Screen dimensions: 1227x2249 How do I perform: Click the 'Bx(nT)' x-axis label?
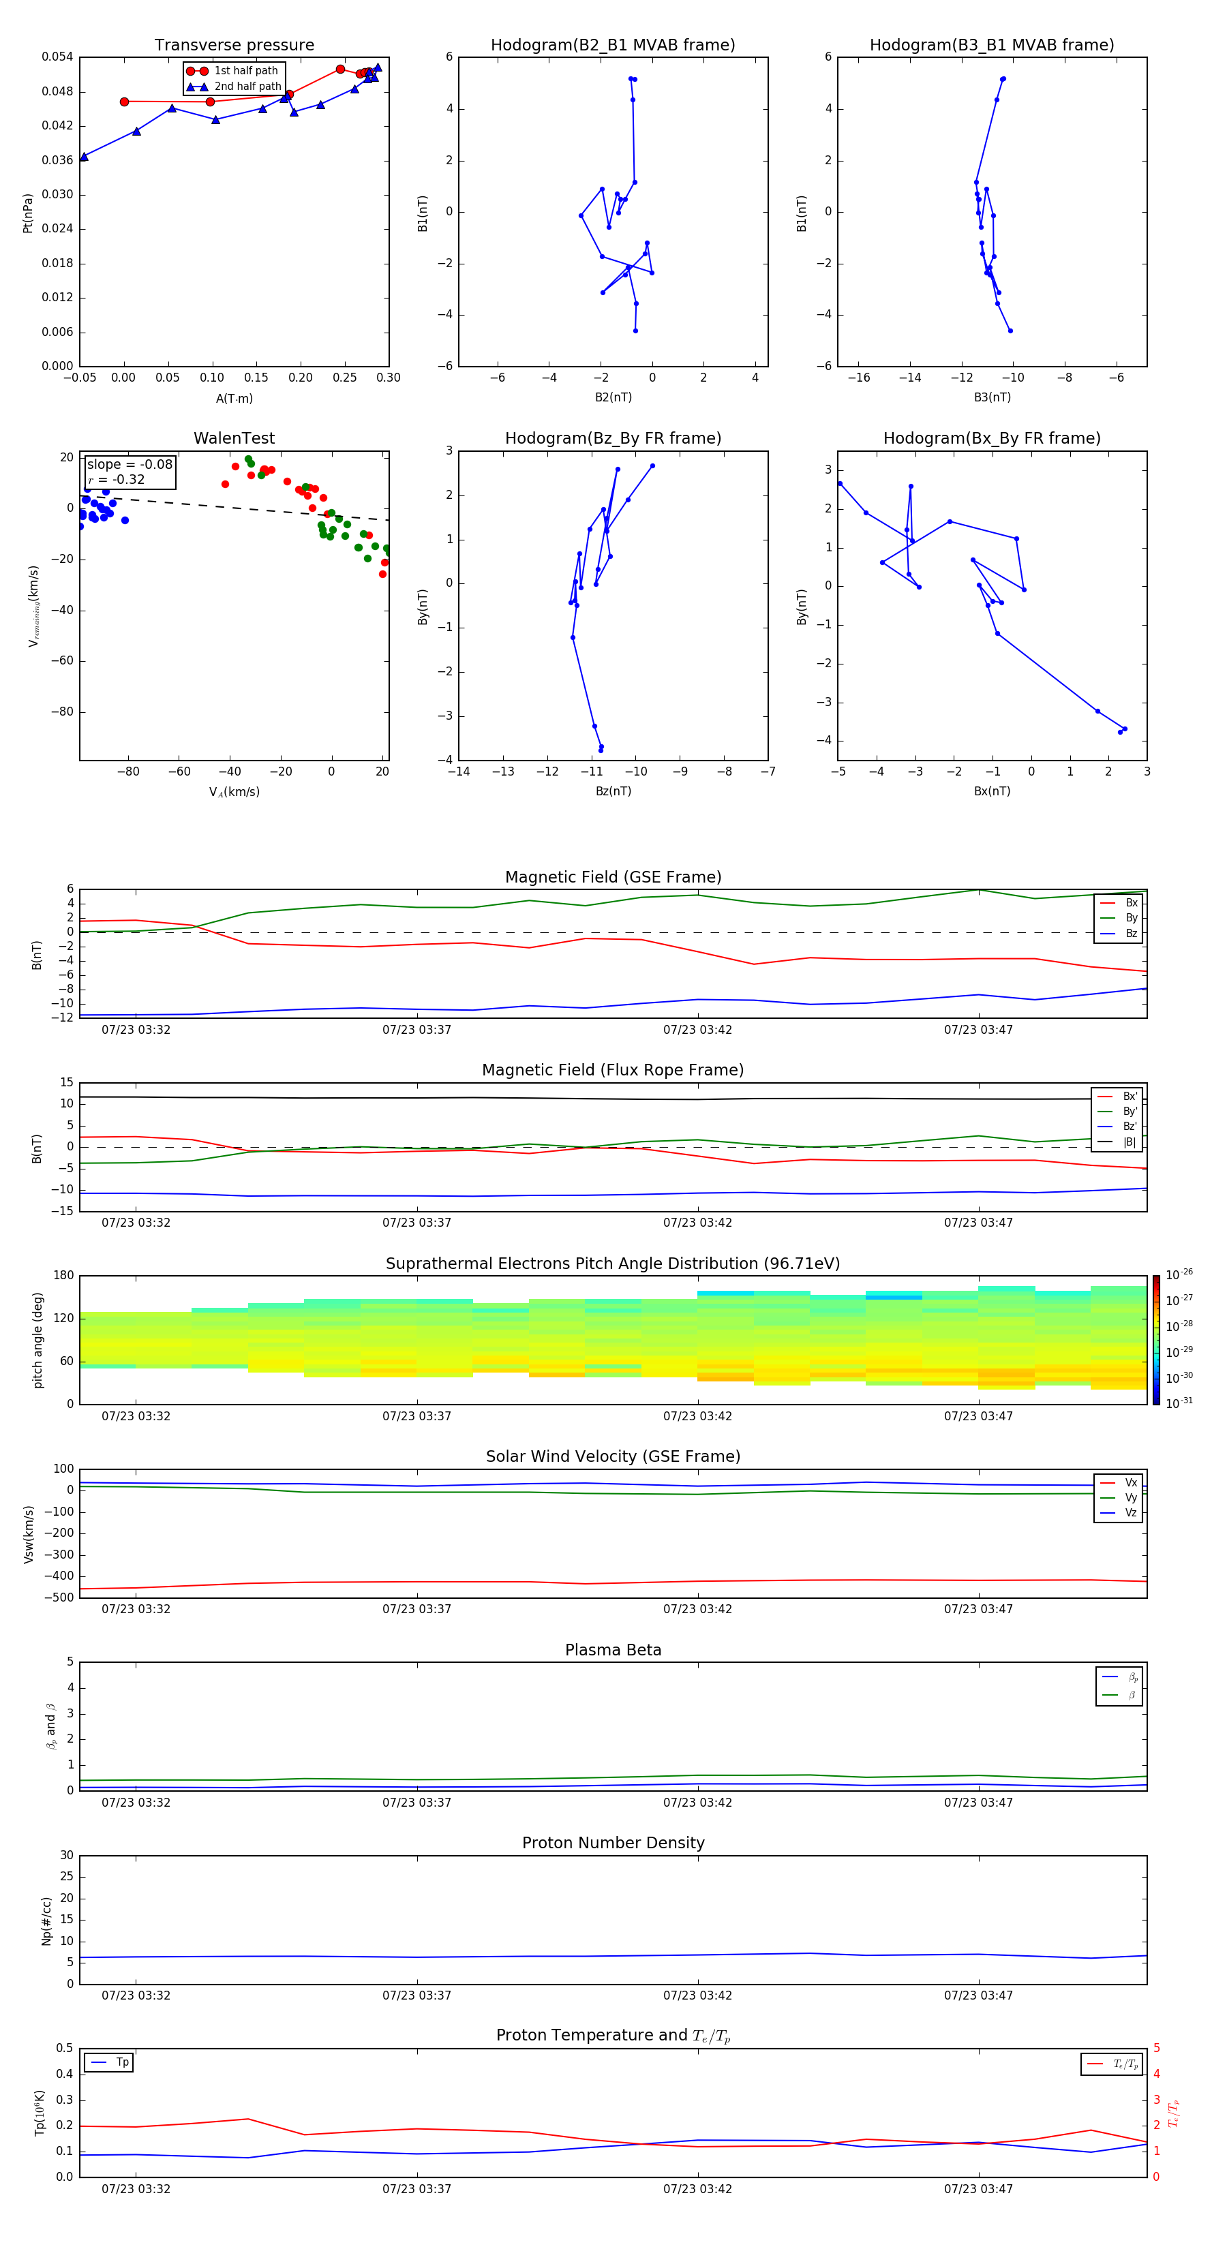(x=992, y=791)
